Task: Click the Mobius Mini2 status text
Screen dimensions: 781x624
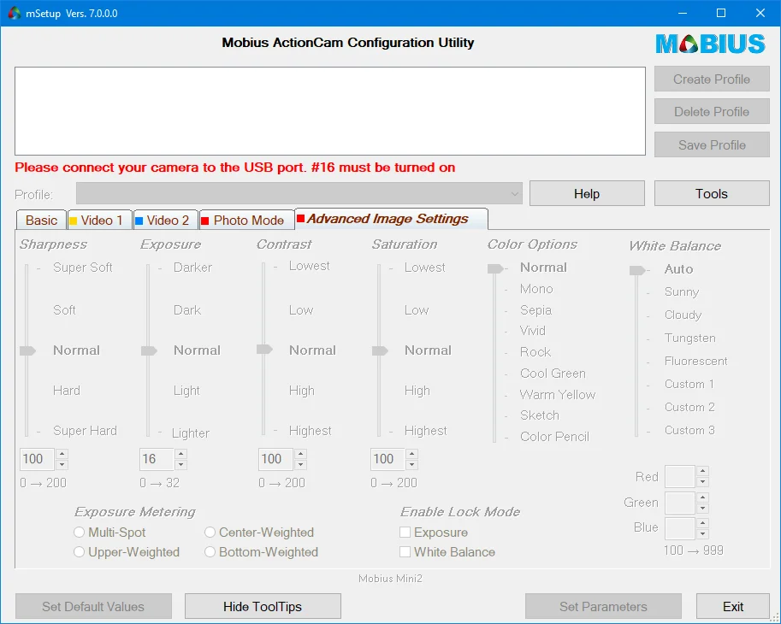Action: tap(390, 578)
